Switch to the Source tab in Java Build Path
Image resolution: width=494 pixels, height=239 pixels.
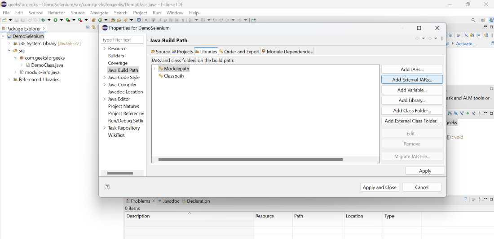coord(160,51)
